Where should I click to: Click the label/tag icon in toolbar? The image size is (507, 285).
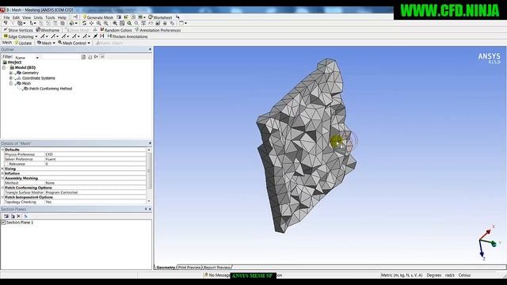pos(172,23)
